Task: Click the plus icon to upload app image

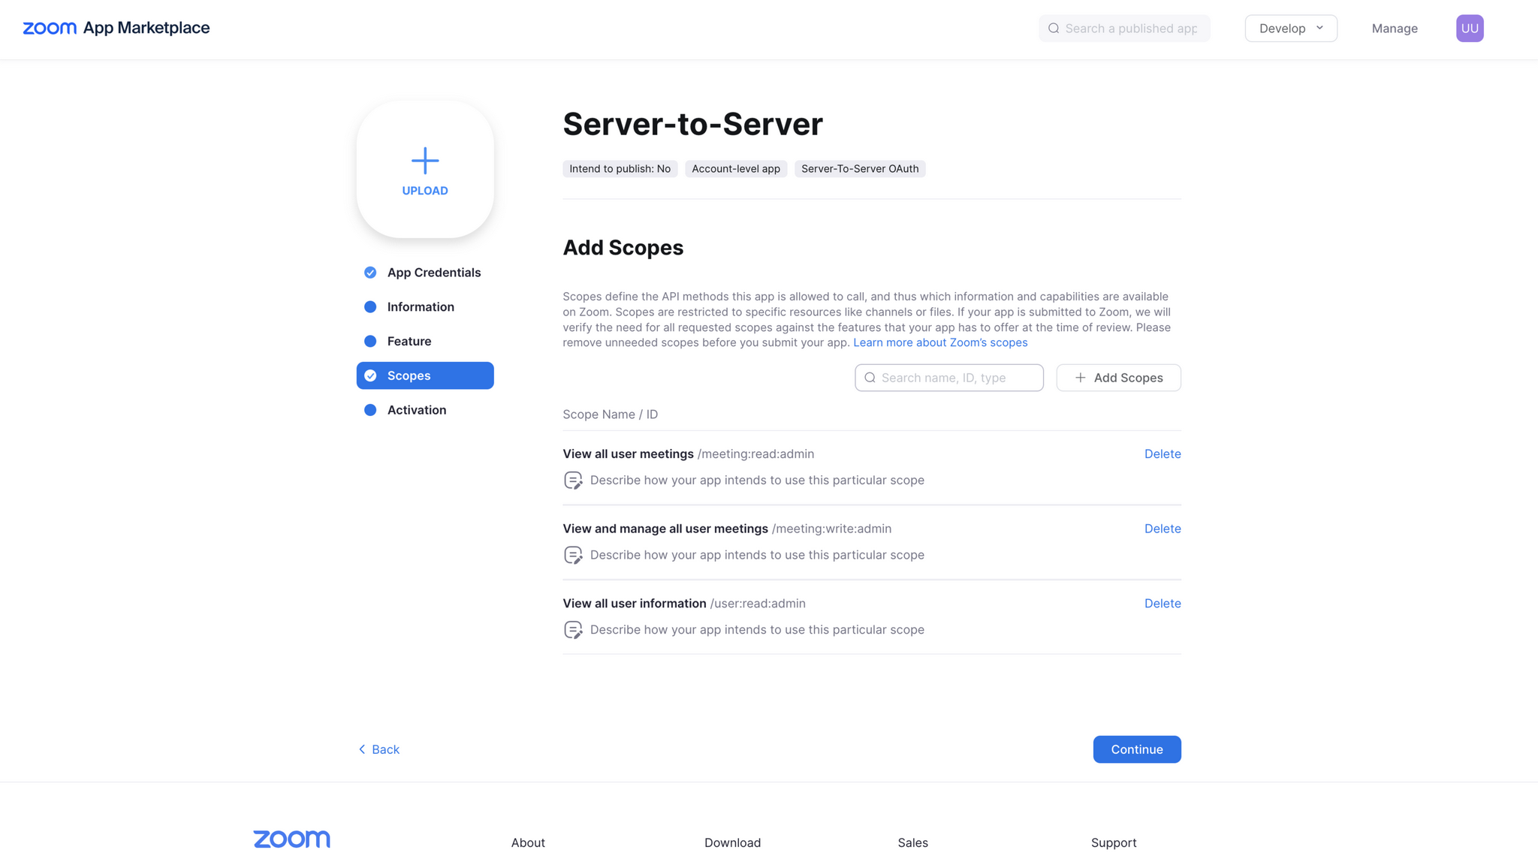Action: (425, 161)
